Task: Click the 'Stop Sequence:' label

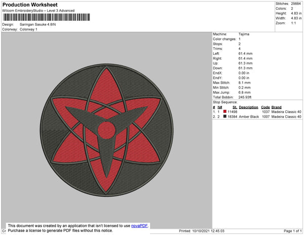Action: 225,102
